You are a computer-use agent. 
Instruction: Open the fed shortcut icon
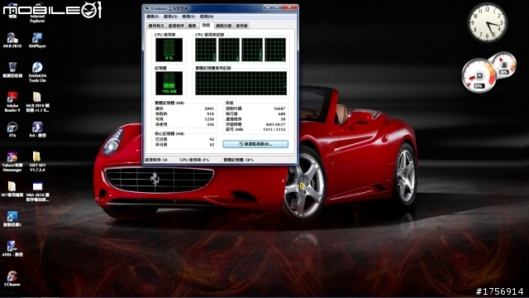37,129
